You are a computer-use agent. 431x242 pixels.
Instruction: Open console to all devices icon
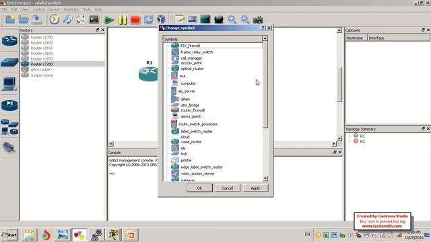pos(94,19)
